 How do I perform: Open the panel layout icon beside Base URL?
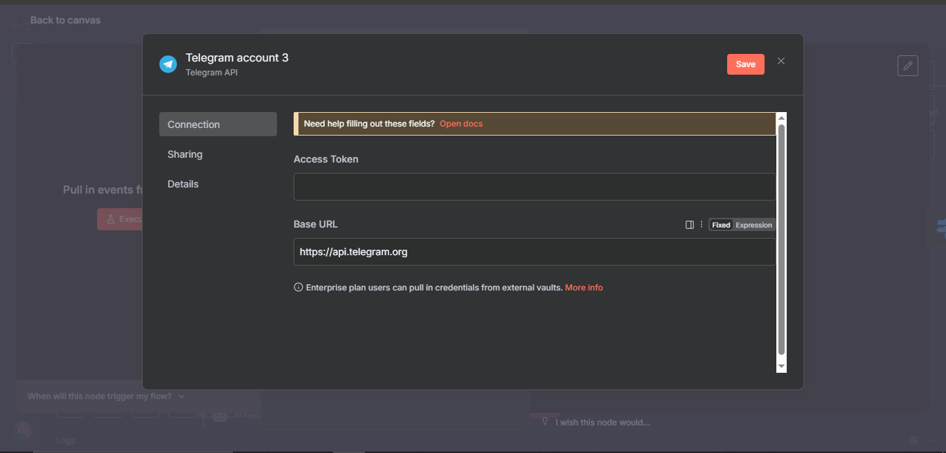(690, 225)
